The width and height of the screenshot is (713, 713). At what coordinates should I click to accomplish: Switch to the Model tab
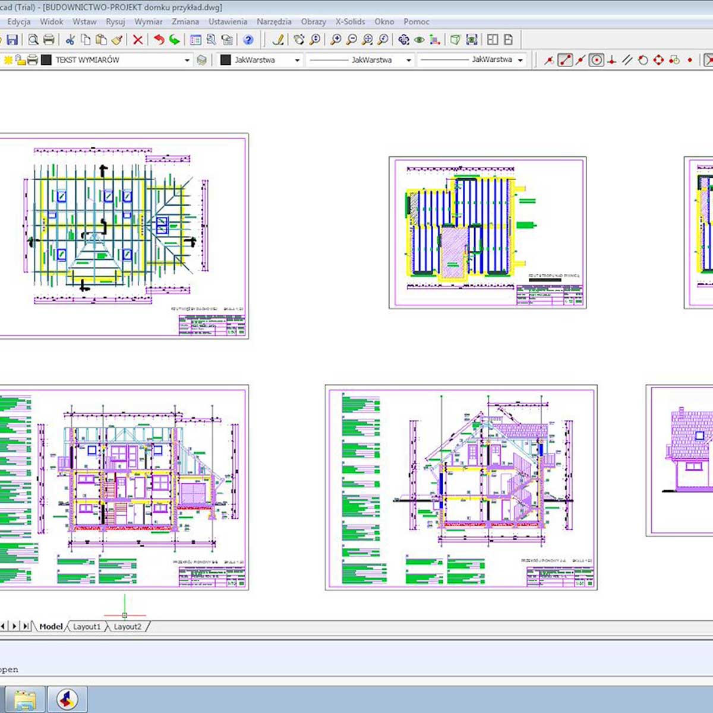(x=51, y=626)
